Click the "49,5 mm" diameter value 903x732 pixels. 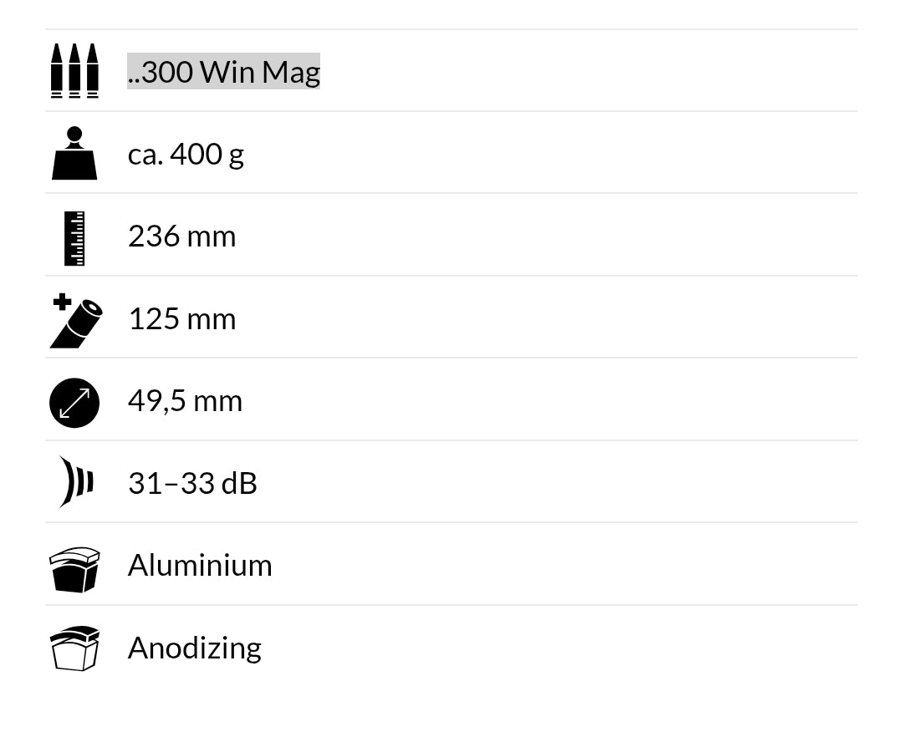pyautogui.click(x=185, y=401)
